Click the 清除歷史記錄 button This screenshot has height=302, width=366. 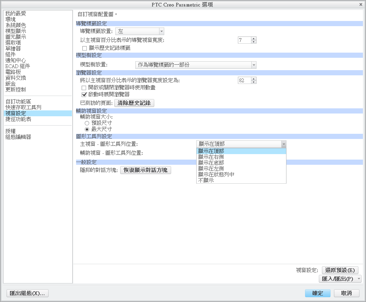(x=134, y=103)
